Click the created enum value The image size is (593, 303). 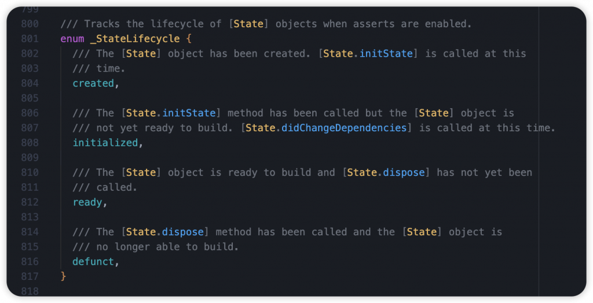tap(93, 83)
